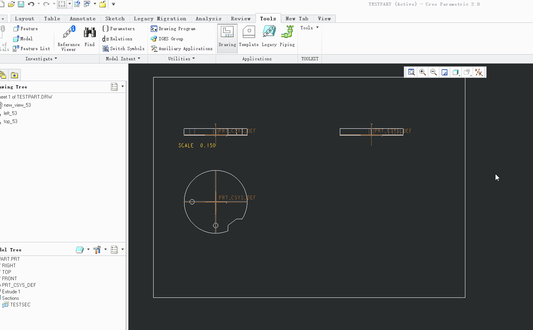This screenshot has height=330, width=533.
Task: Open IGES Group utility
Action: 167,39
